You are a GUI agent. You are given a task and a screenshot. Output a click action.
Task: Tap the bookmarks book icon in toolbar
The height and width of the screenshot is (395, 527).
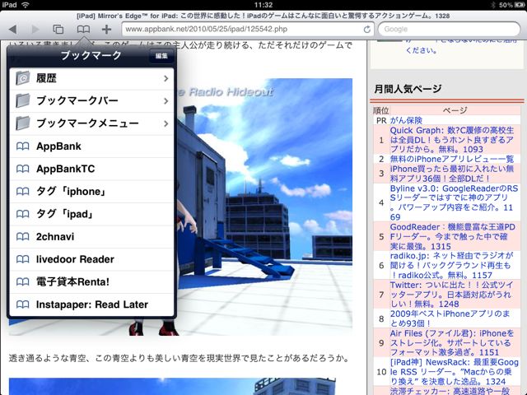pyautogui.click(x=83, y=30)
